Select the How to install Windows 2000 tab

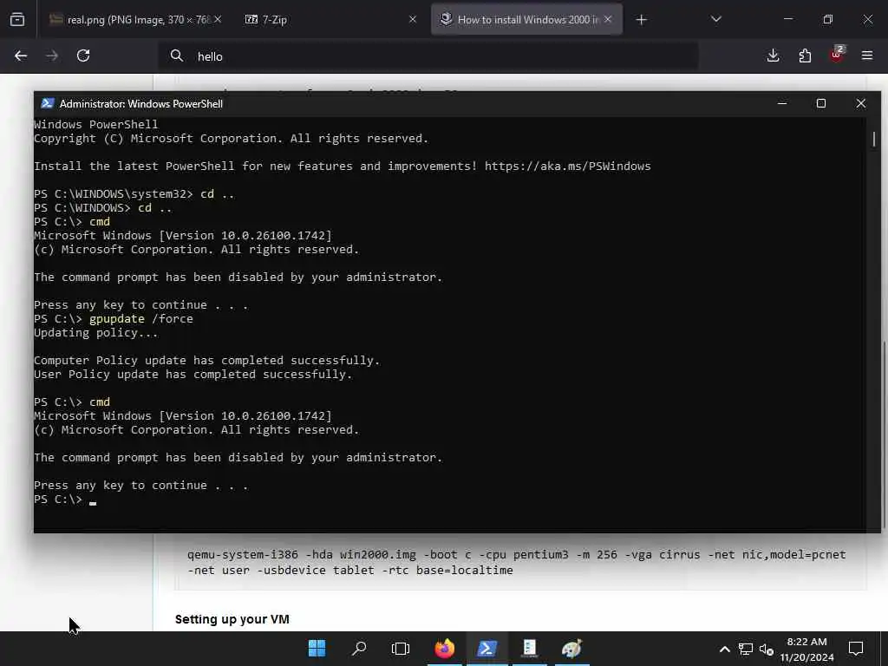coord(526,20)
